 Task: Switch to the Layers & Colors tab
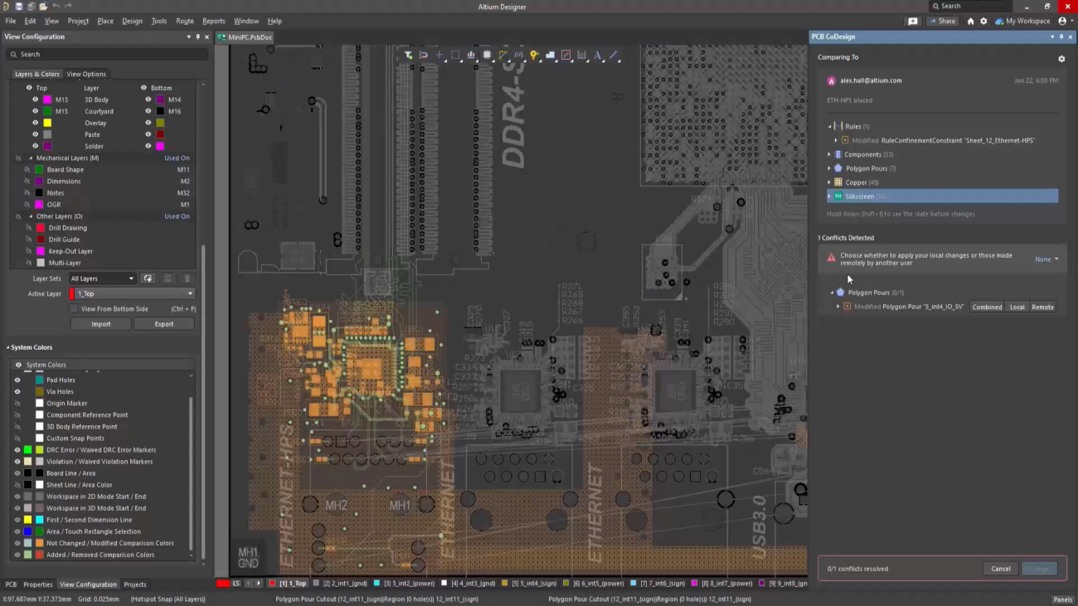tap(36, 74)
